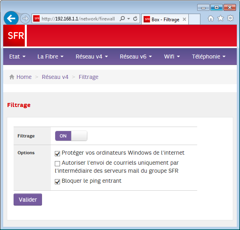This screenshot has height=230, width=240.
Task: Click the browser back arrow button
Action: click(11, 18)
